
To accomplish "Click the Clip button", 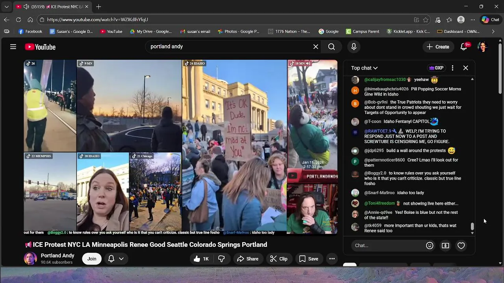I will click(279, 259).
